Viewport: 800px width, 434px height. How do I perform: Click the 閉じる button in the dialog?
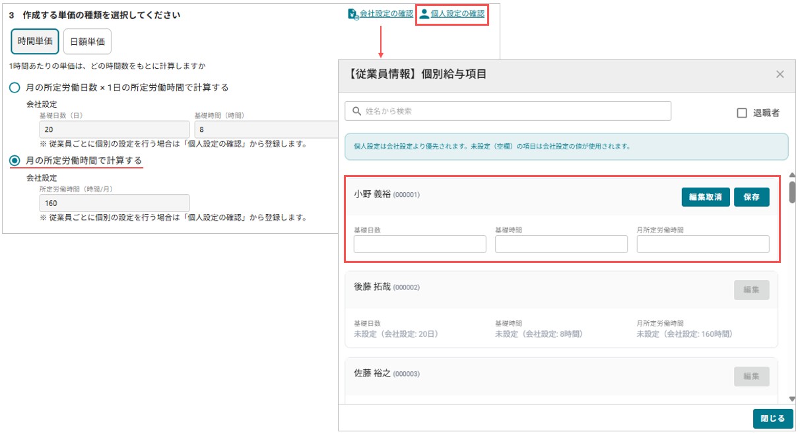(772, 419)
